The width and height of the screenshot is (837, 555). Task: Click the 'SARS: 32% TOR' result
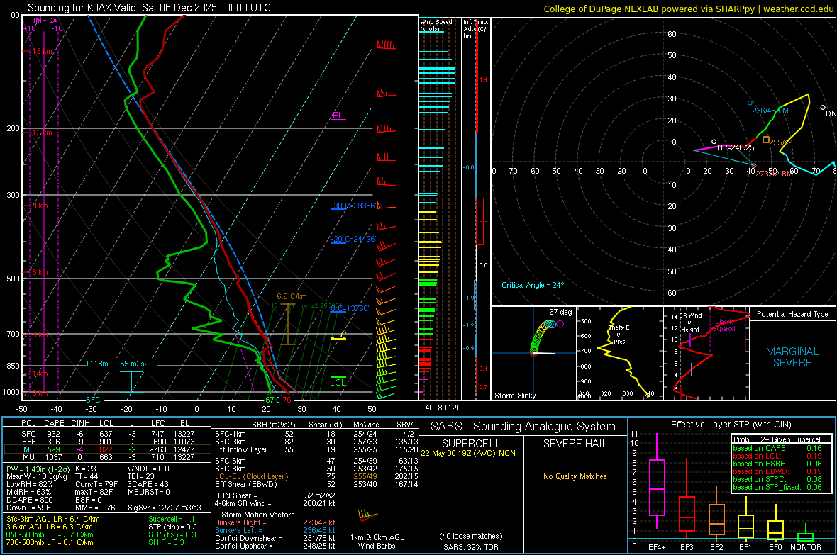tap(470, 547)
